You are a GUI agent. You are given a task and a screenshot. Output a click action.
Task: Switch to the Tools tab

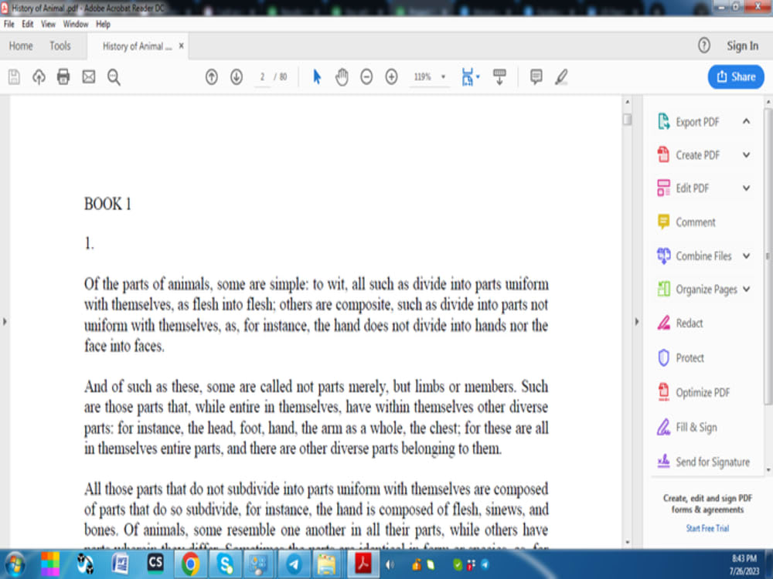coord(60,46)
